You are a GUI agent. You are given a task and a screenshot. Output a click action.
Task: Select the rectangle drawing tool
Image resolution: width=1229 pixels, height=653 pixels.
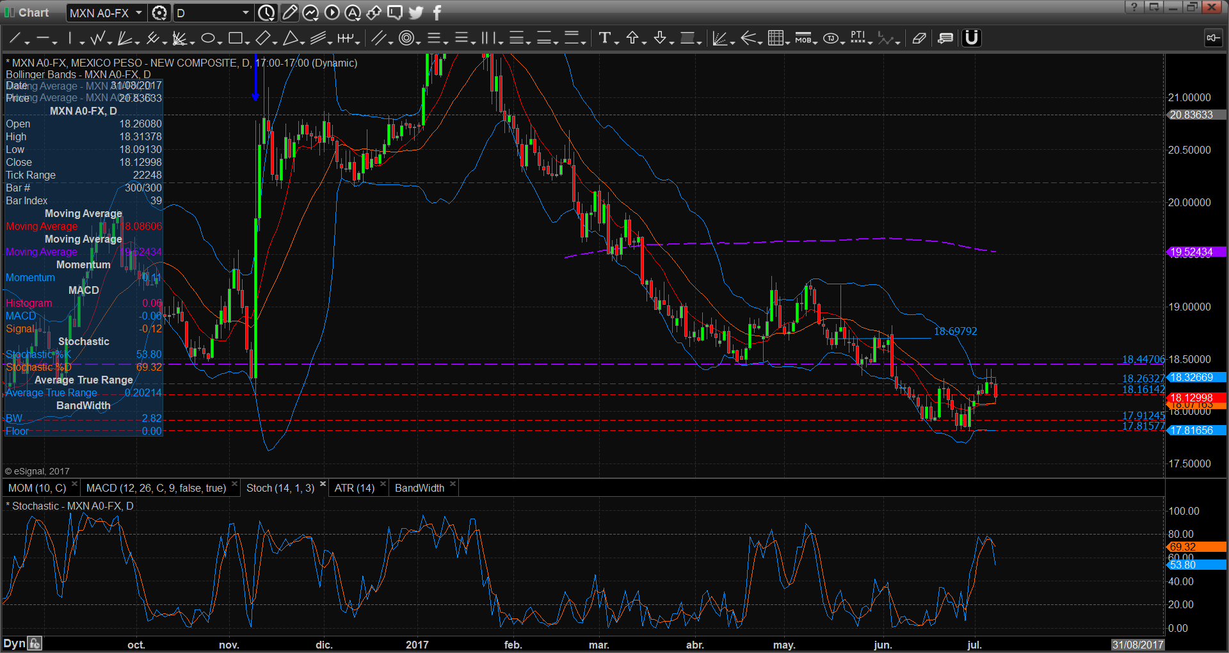click(x=235, y=38)
